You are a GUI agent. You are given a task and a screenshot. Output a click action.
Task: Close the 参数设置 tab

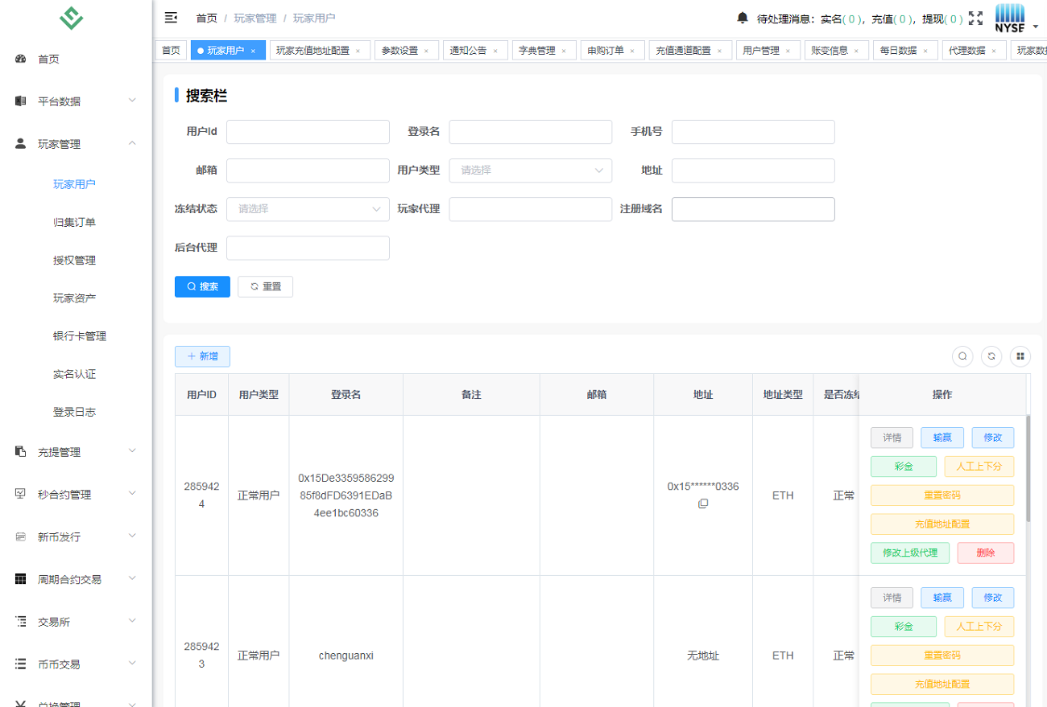427,51
